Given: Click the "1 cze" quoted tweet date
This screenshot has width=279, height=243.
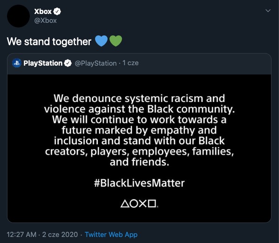Looking at the screenshot, I should (x=130, y=63).
